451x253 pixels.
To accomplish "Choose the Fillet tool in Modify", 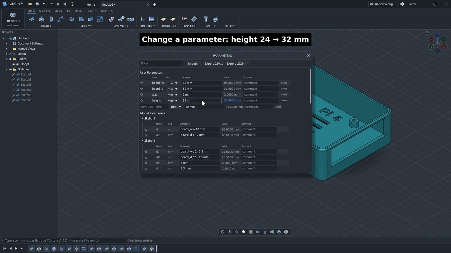I will click(72, 19).
